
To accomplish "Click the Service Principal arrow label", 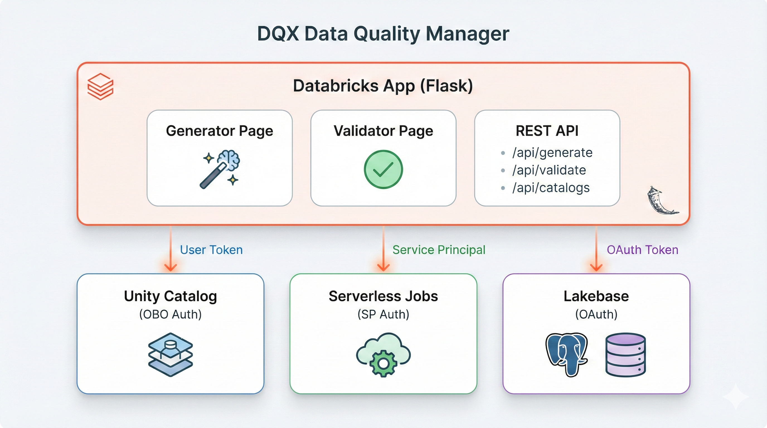I will point(439,250).
